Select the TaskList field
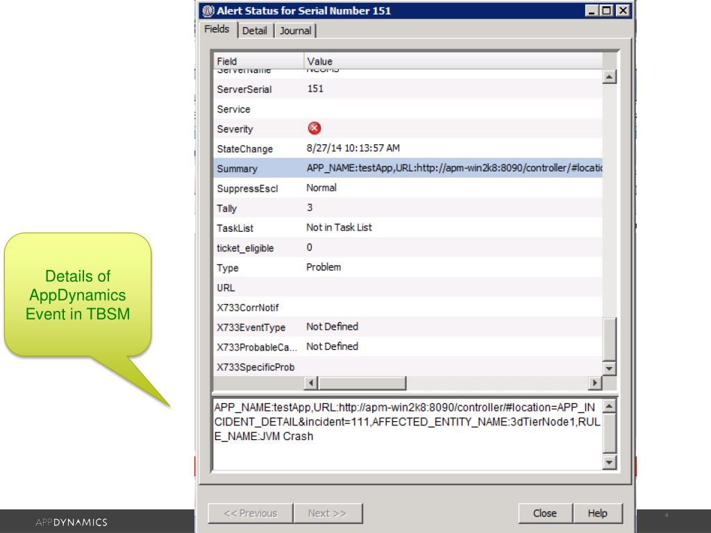This screenshot has height=533, width=711. [408, 228]
